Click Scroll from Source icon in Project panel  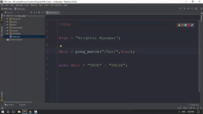coord(31,13)
